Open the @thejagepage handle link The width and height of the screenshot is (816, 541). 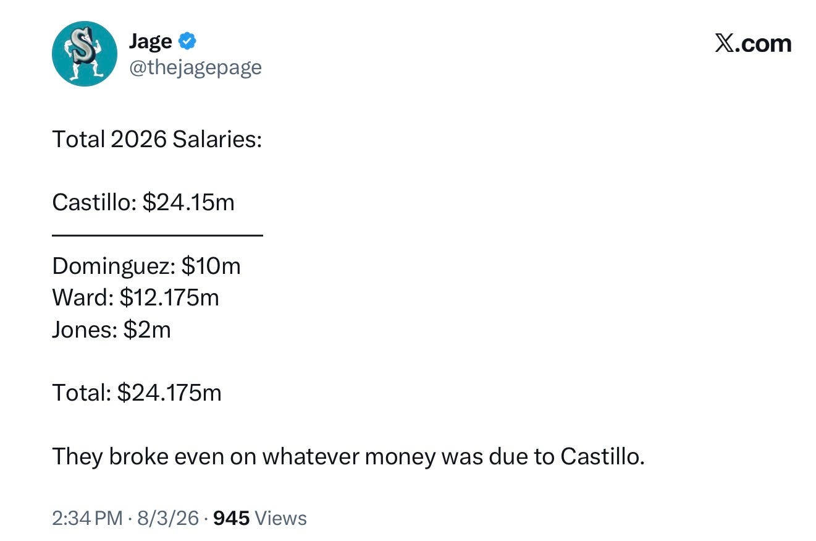195,67
